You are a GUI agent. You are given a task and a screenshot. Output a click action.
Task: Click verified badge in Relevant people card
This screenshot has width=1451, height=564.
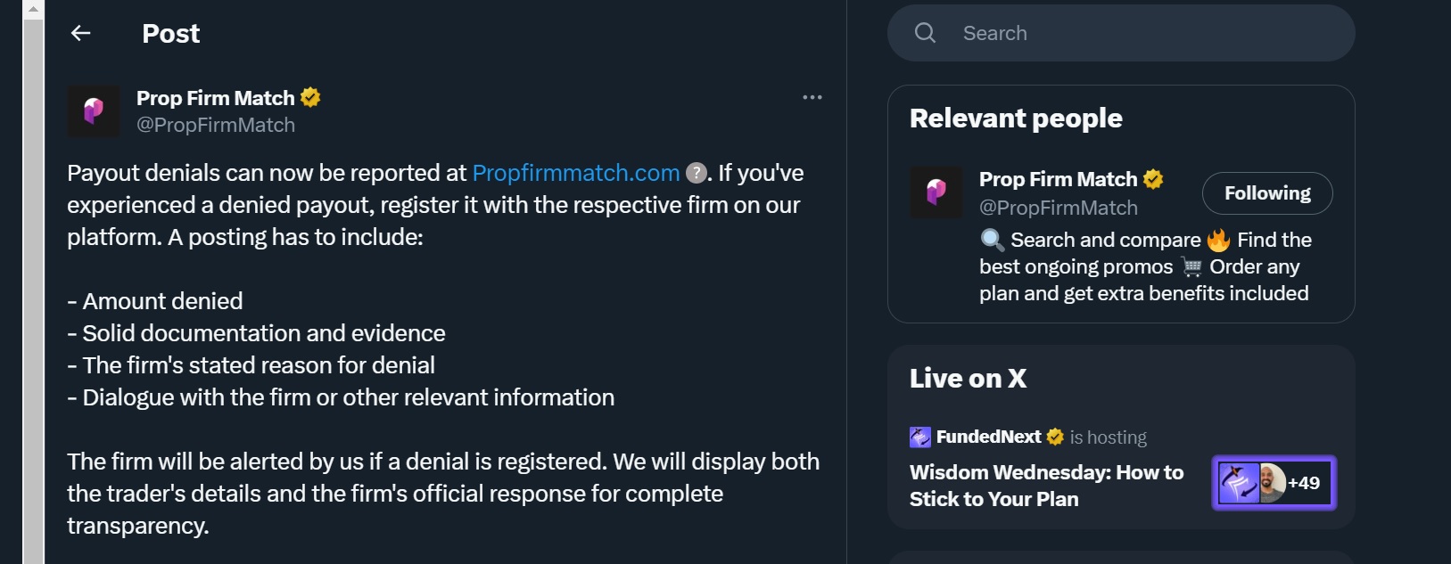click(x=1153, y=179)
